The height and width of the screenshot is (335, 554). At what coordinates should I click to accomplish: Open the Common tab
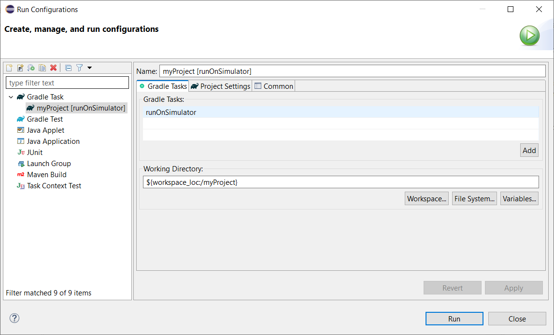(274, 86)
